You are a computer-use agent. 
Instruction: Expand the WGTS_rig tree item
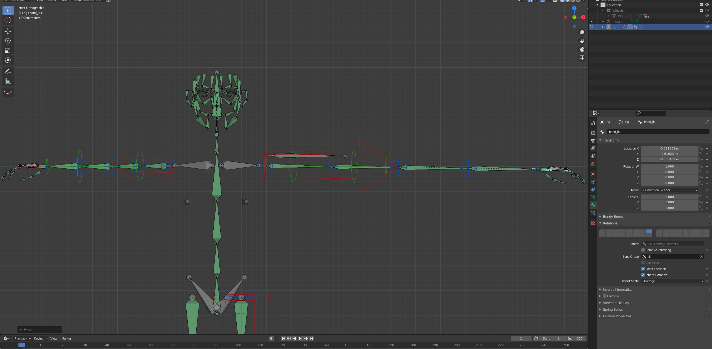click(608, 16)
